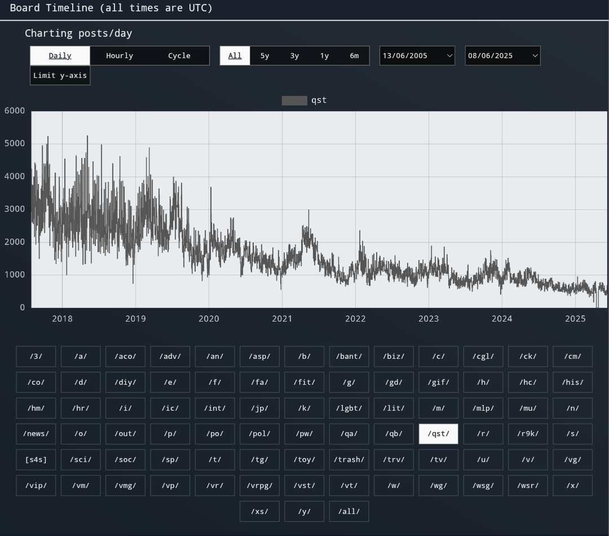
Task: Pick the /jp/ board
Action: [x=259, y=408]
